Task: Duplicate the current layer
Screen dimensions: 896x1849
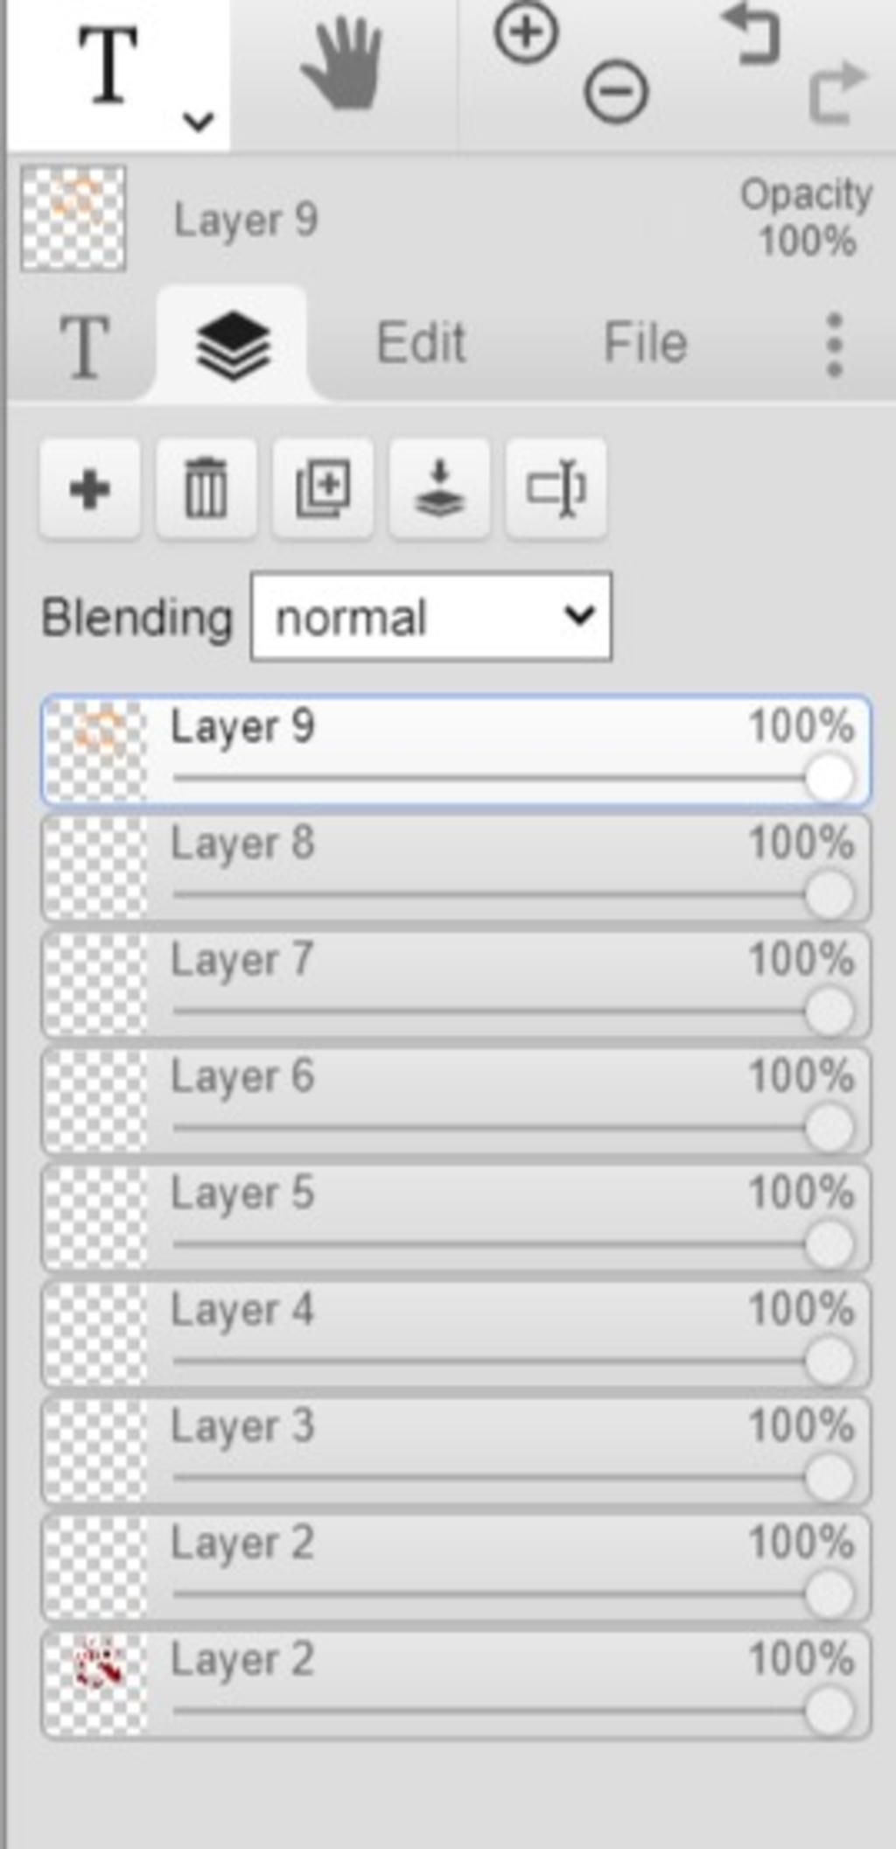Action: tap(322, 489)
